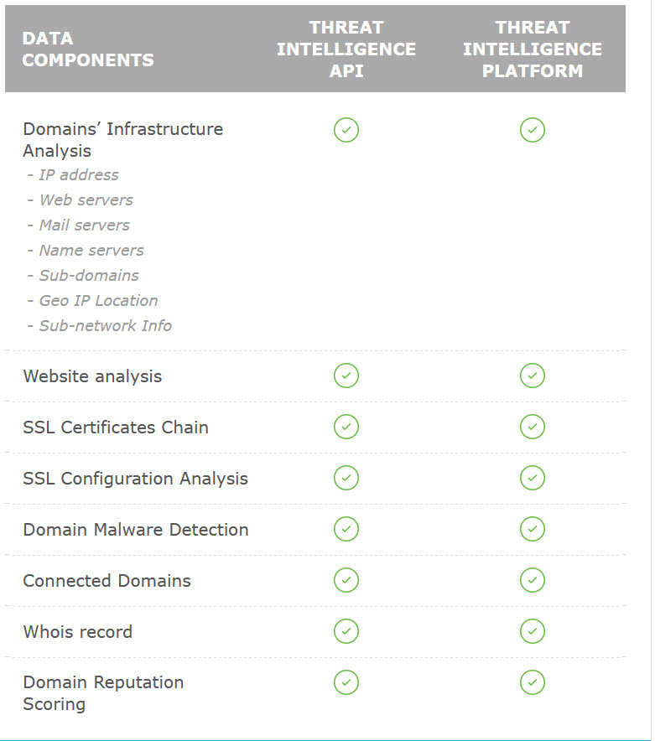Select the Threat Intelligence Platform column header
The image size is (655, 741).
pyautogui.click(x=533, y=49)
